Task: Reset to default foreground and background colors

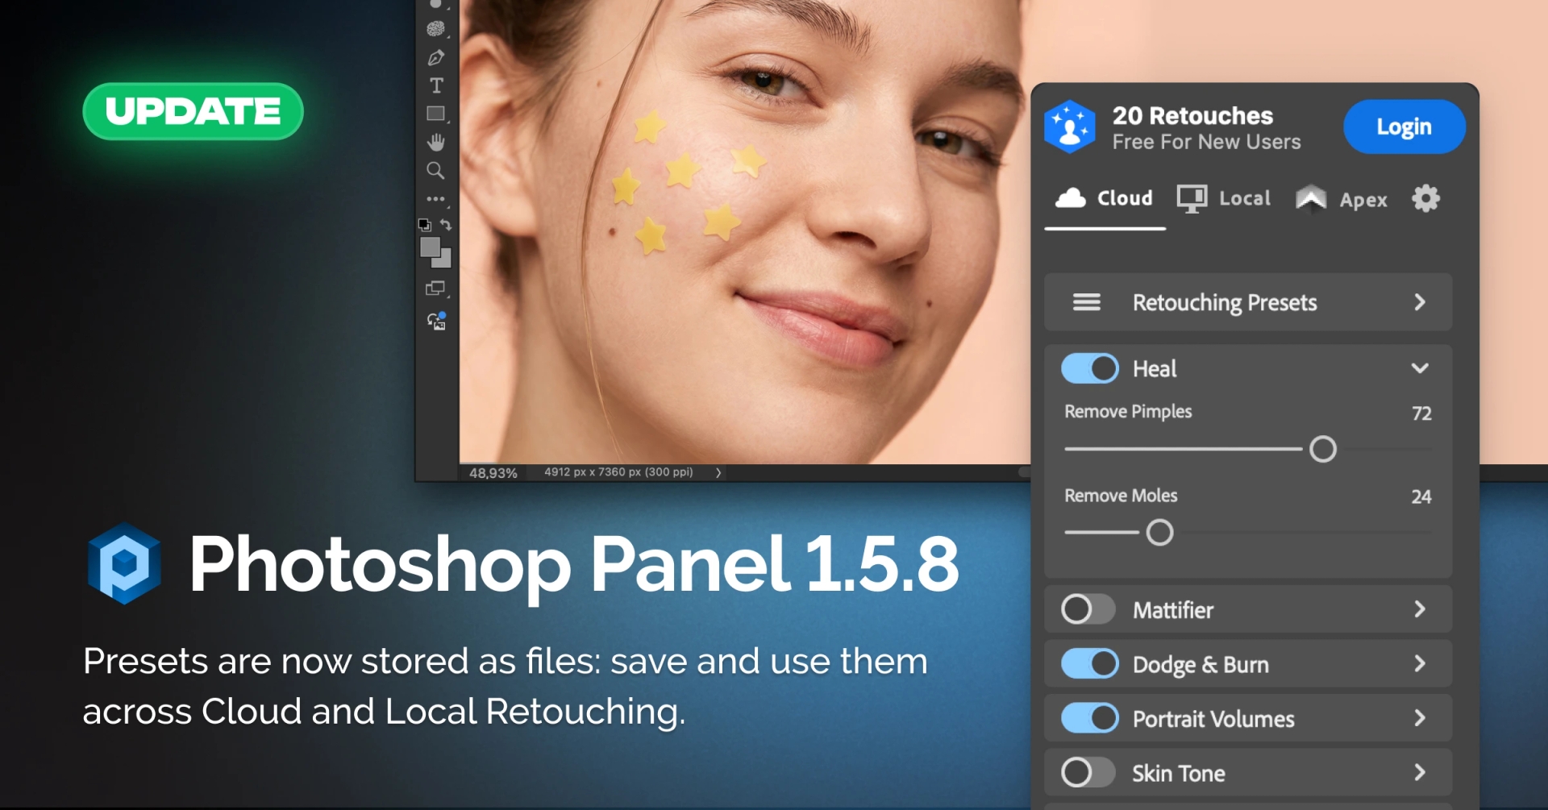Action: [425, 225]
